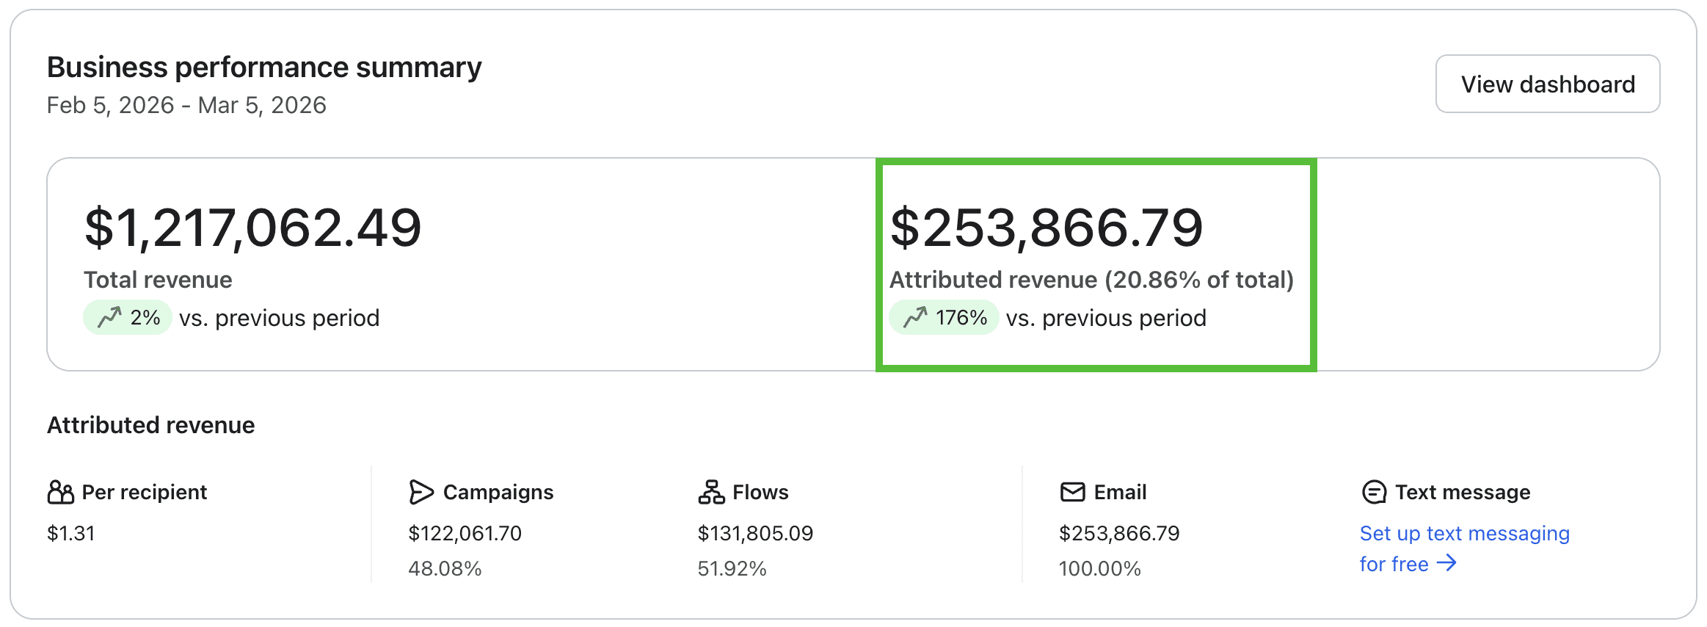
Task: Click the View dashboard button
Action: (x=1547, y=84)
